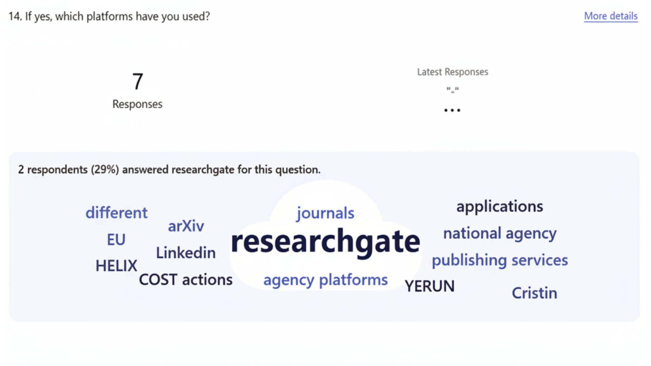Select the EU word in cloud
Screen dimensions: 651x366
(116, 240)
